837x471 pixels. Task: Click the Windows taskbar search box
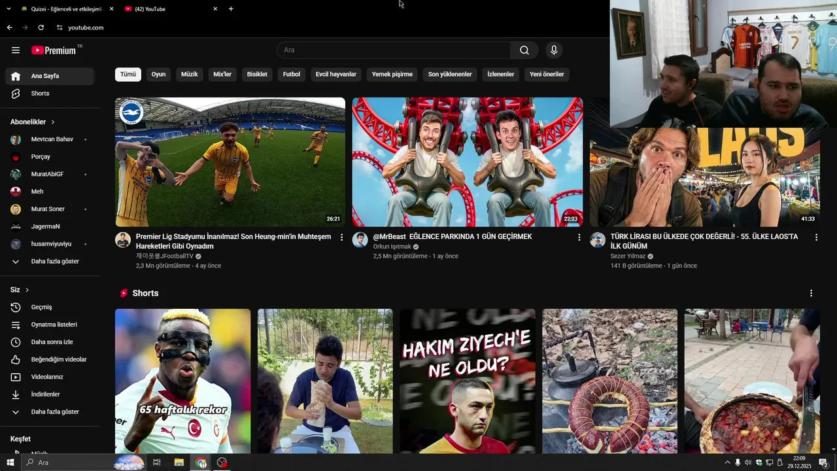tap(82, 462)
